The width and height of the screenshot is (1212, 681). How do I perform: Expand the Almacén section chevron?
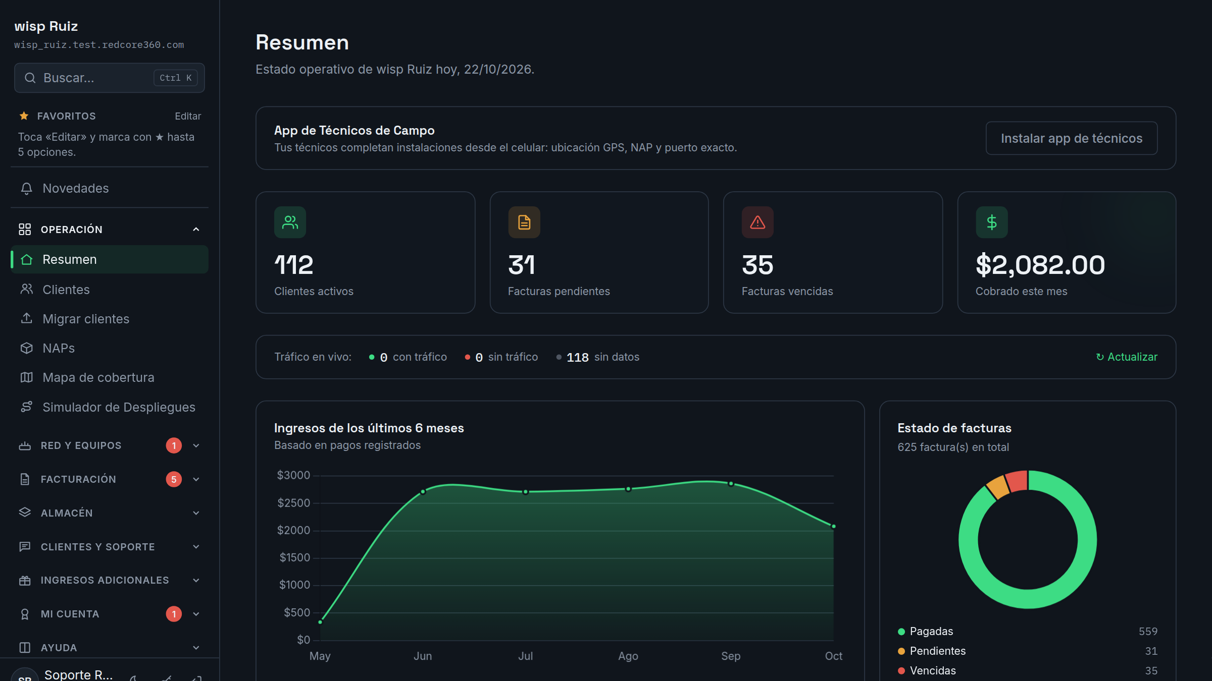(196, 513)
